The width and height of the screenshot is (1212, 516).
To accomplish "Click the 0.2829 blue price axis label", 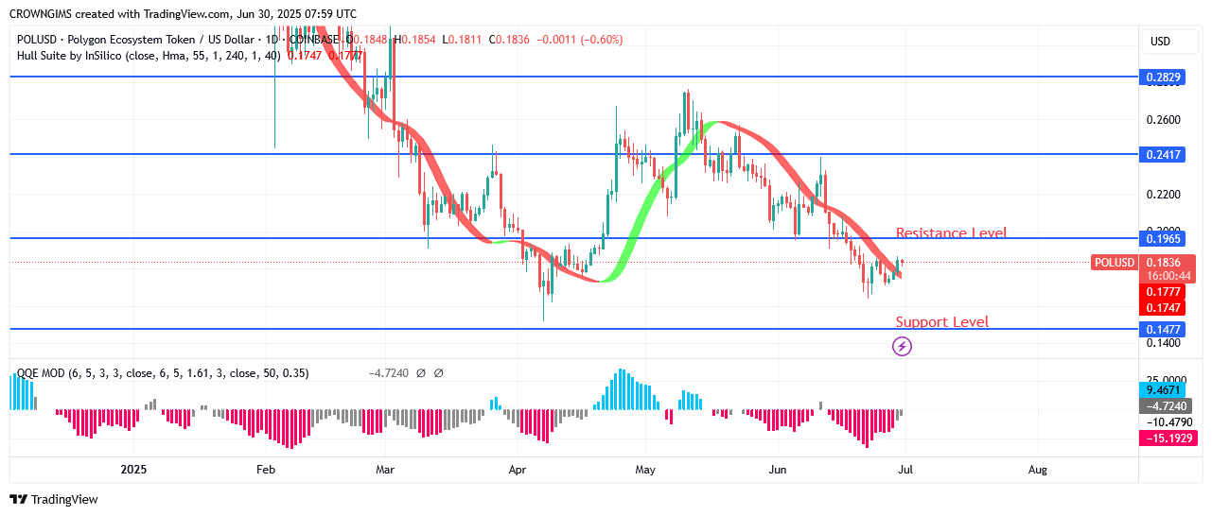I will 1163,77.
